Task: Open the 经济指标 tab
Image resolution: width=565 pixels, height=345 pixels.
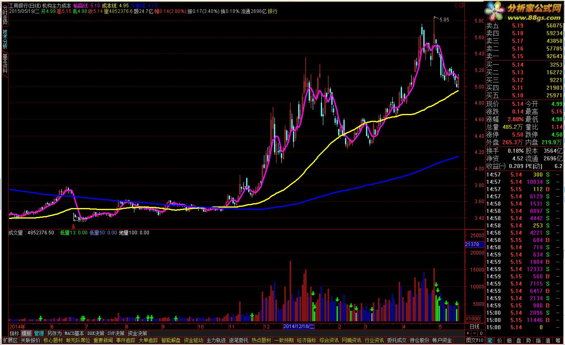Action: tap(306, 340)
